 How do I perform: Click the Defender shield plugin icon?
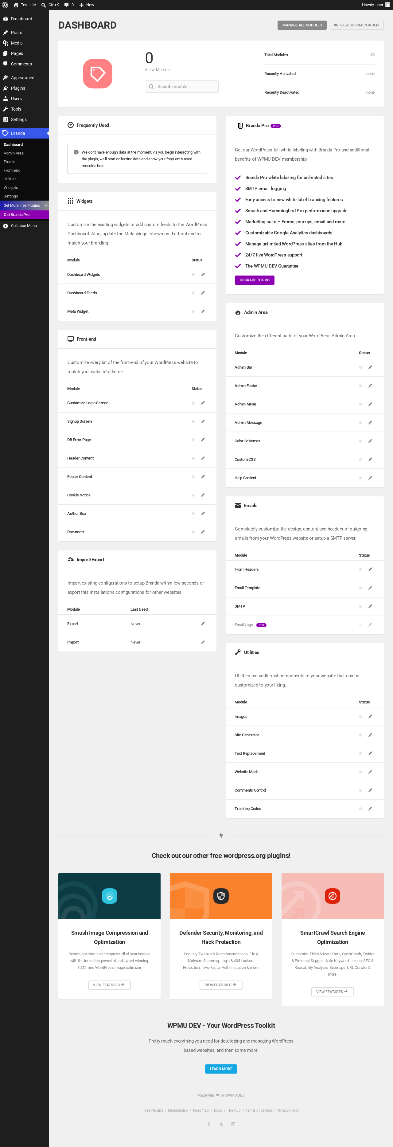coord(221,896)
